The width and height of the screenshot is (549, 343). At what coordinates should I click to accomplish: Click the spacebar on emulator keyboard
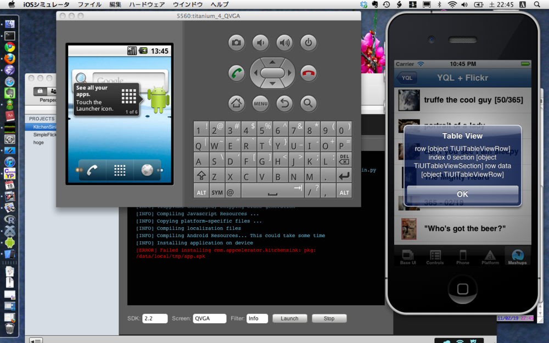[x=272, y=192]
